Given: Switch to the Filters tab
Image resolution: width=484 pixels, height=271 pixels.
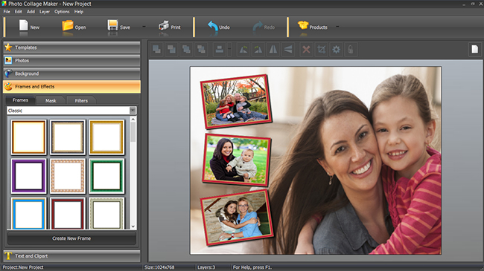Looking at the screenshot, I should pos(81,100).
